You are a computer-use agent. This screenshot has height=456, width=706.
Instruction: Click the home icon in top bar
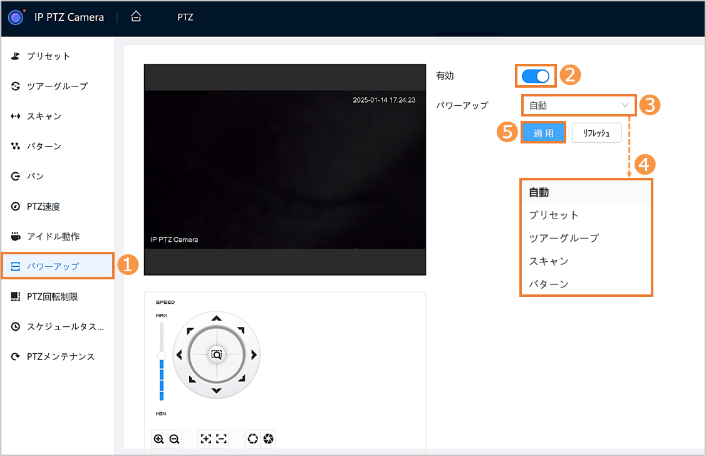(135, 17)
